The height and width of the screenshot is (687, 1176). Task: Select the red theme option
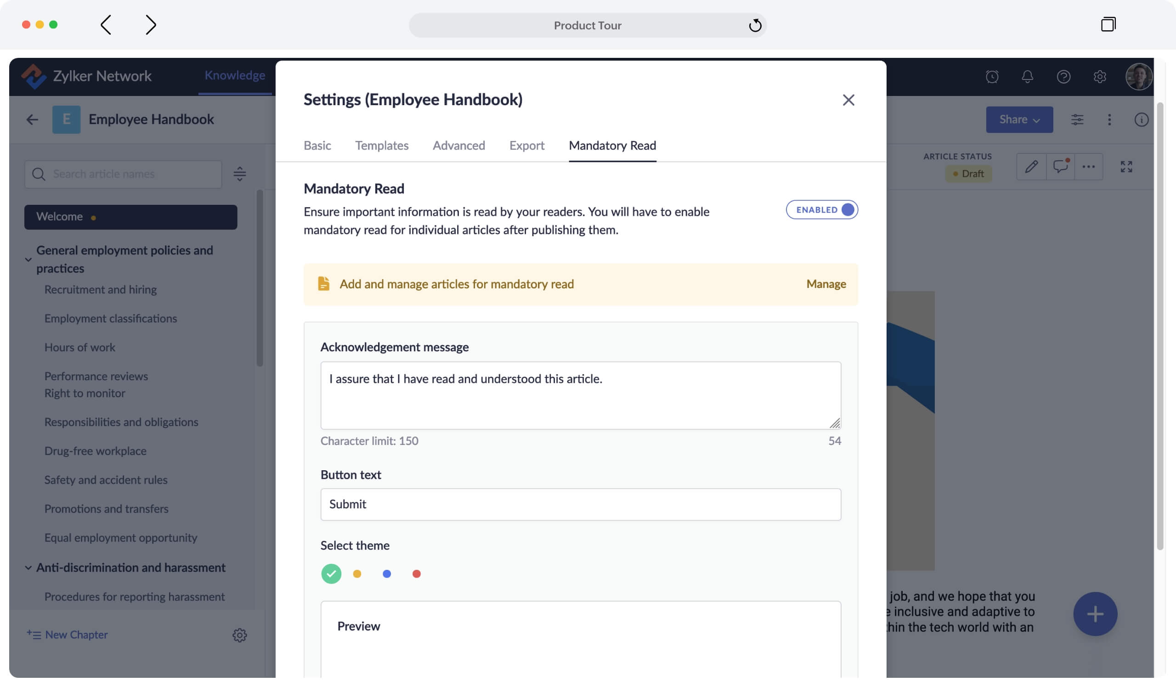[x=416, y=574]
